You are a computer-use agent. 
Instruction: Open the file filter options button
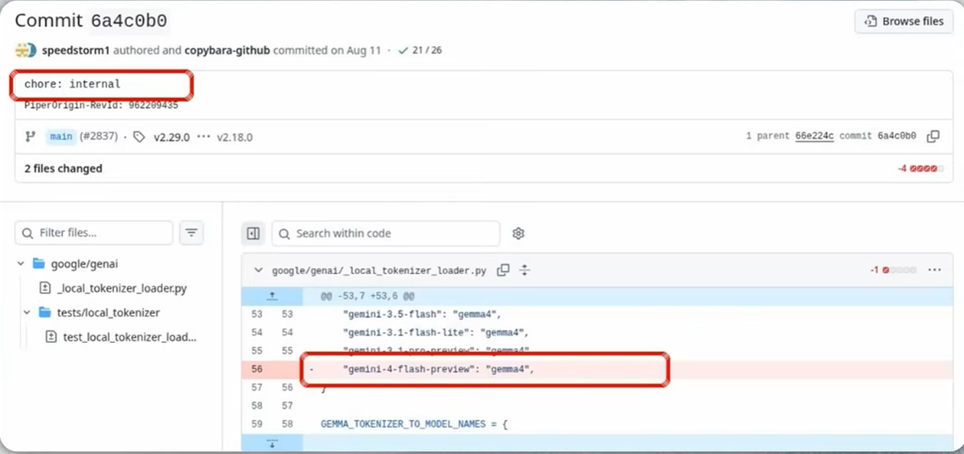pos(191,234)
